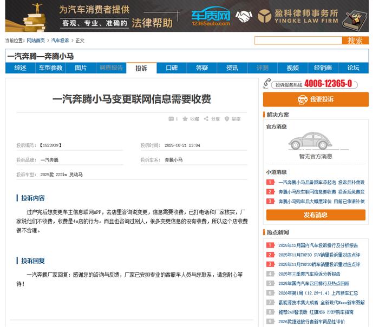This screenshot has width=379, height=327.
Task: Switch to the 口碑 tab
Action: coord(172,68)
